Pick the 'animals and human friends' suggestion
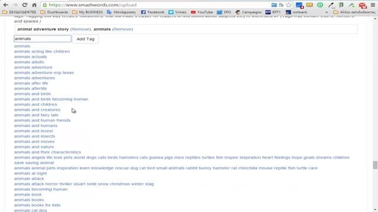 pyautogui.click(x=43, y=120)
